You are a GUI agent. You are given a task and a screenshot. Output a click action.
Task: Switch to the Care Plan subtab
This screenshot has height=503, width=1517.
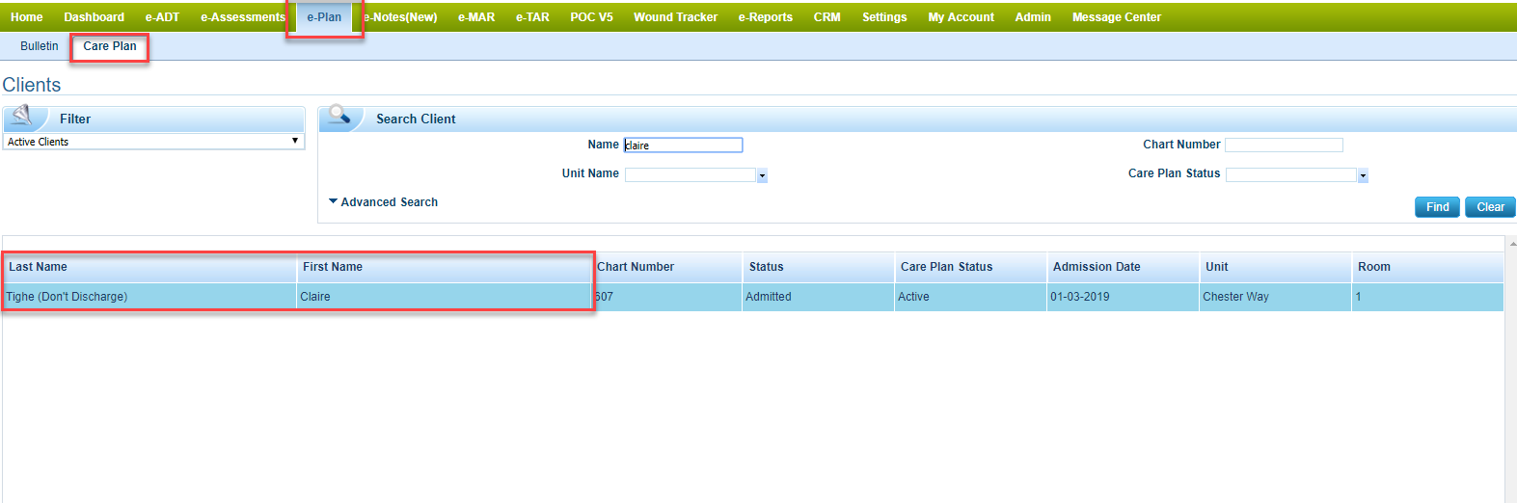[110, 46]
